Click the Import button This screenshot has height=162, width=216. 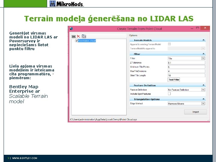pyautogui.click(x=196, y=112)
